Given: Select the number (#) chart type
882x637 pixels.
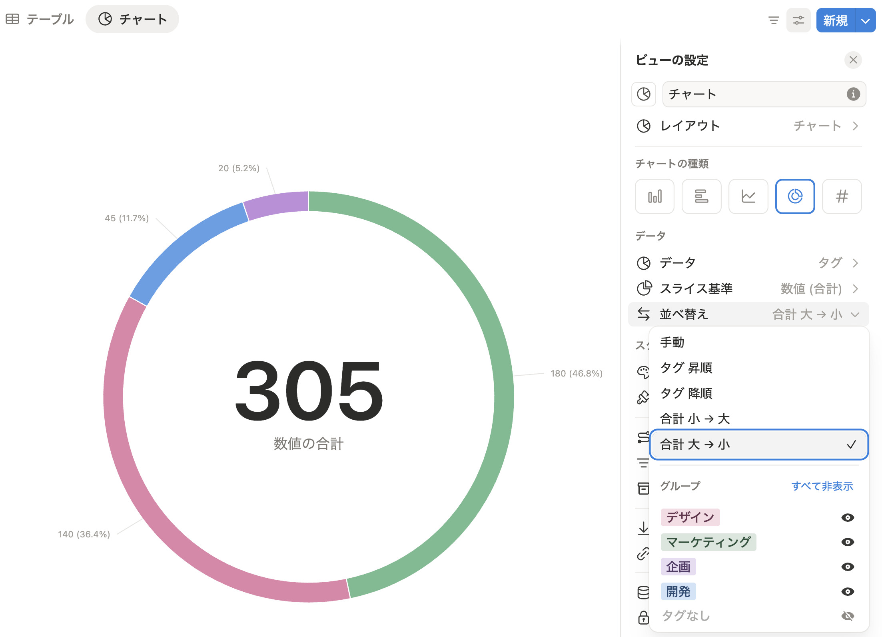Looking at the screenshot, I should pos(842,196).
